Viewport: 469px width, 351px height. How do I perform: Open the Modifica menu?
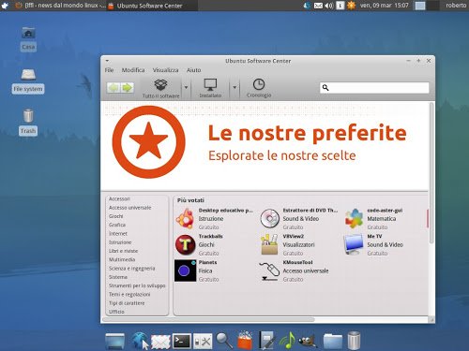coord(133,70)
